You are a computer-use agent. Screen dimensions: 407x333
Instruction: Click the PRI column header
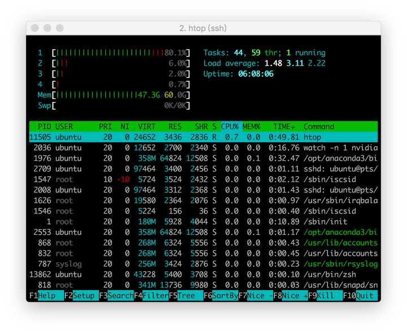pos(105,126)
